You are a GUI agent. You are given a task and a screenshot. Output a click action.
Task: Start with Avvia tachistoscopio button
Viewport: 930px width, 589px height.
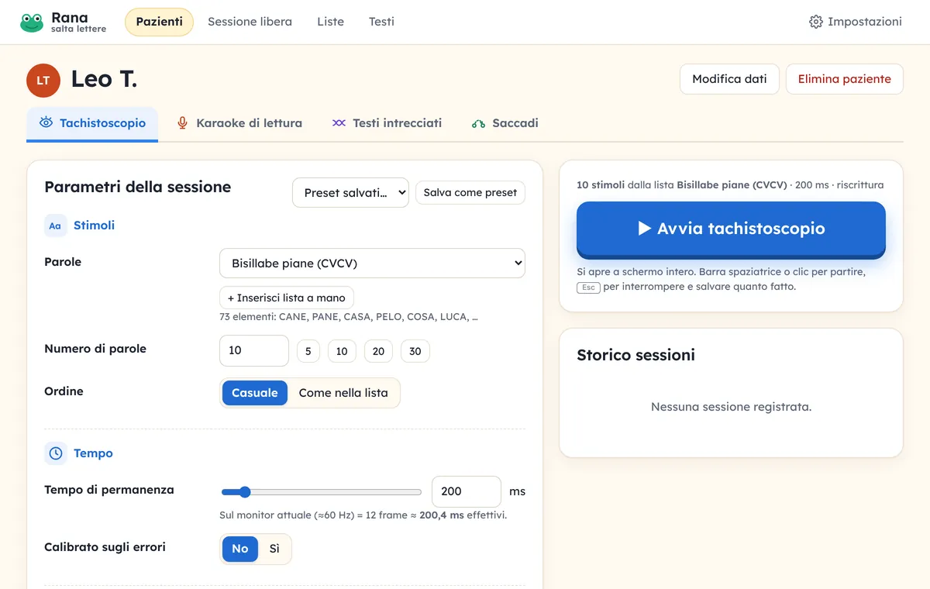click(x=731, y=229)
